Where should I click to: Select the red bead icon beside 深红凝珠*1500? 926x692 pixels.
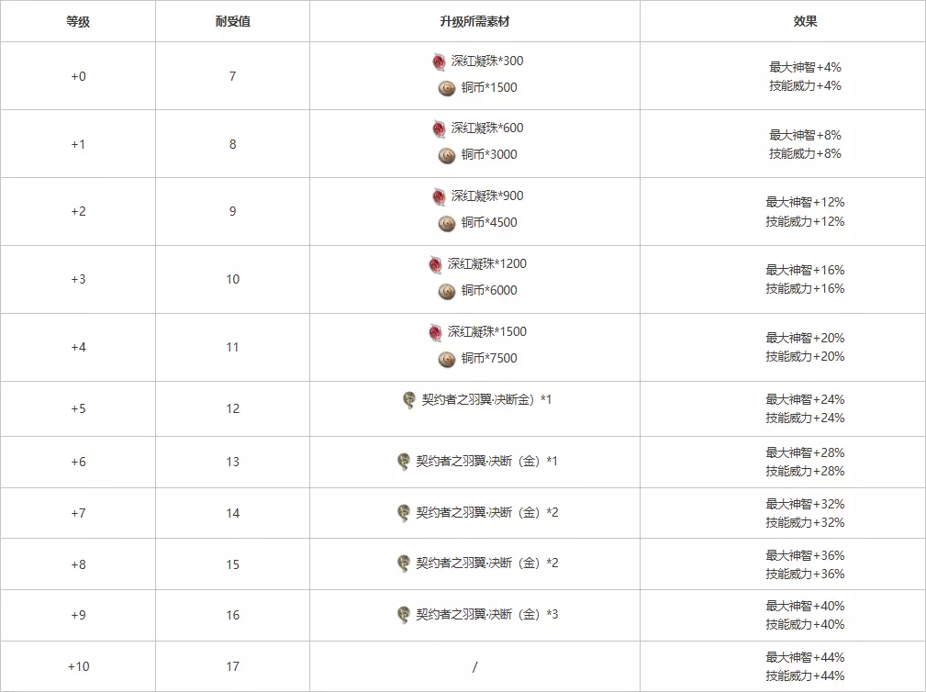[x=436, y=332]
